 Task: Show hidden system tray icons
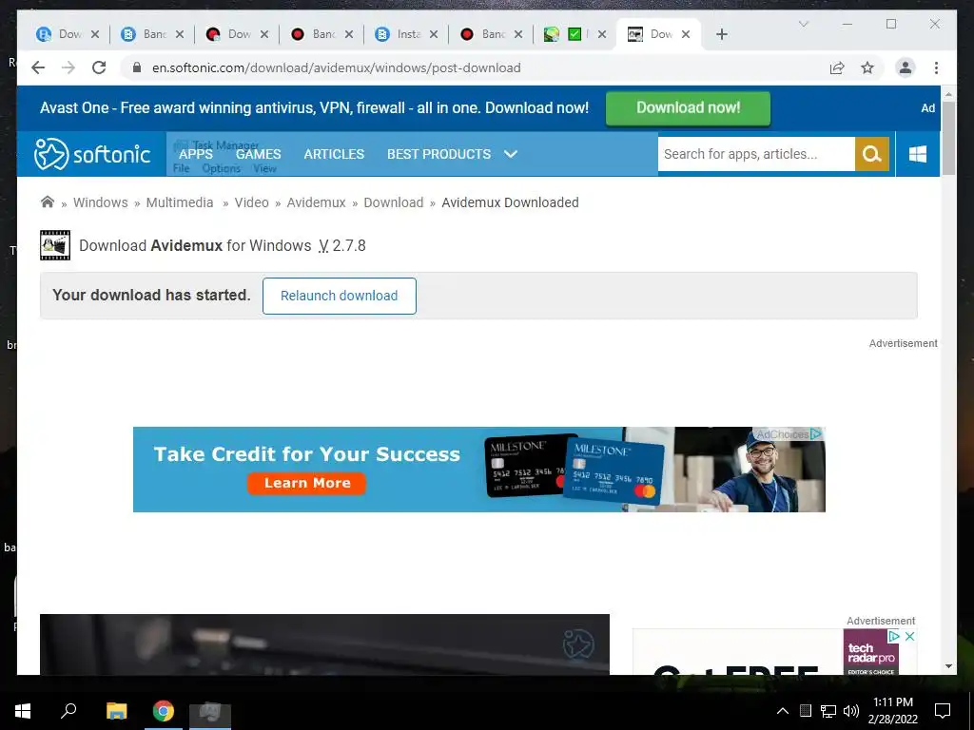(783, 711)
